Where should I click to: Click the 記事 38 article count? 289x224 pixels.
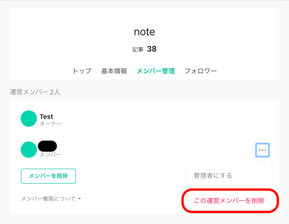pyautogui.click(x=144, y=49)
